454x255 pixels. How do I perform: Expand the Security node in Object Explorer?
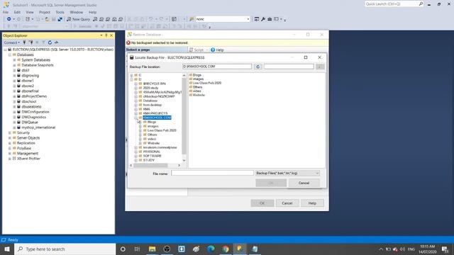pyautogui.click(x=9, y=132)
